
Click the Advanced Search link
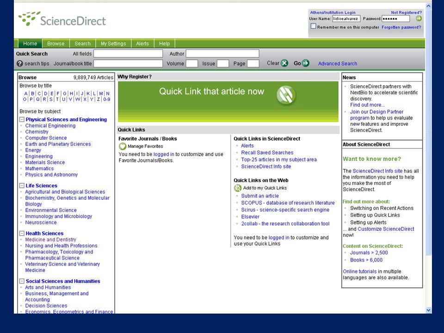tap(338, 63)
